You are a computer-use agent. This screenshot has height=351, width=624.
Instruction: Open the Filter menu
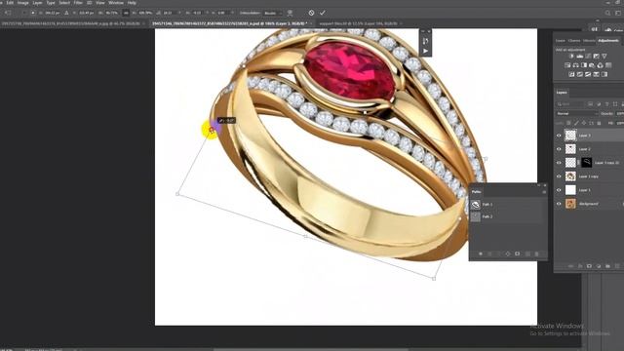click(x=78, y=2)
